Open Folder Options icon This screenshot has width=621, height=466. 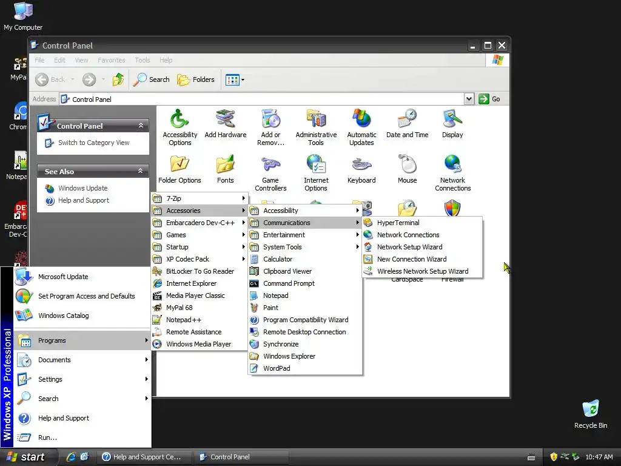180,169
